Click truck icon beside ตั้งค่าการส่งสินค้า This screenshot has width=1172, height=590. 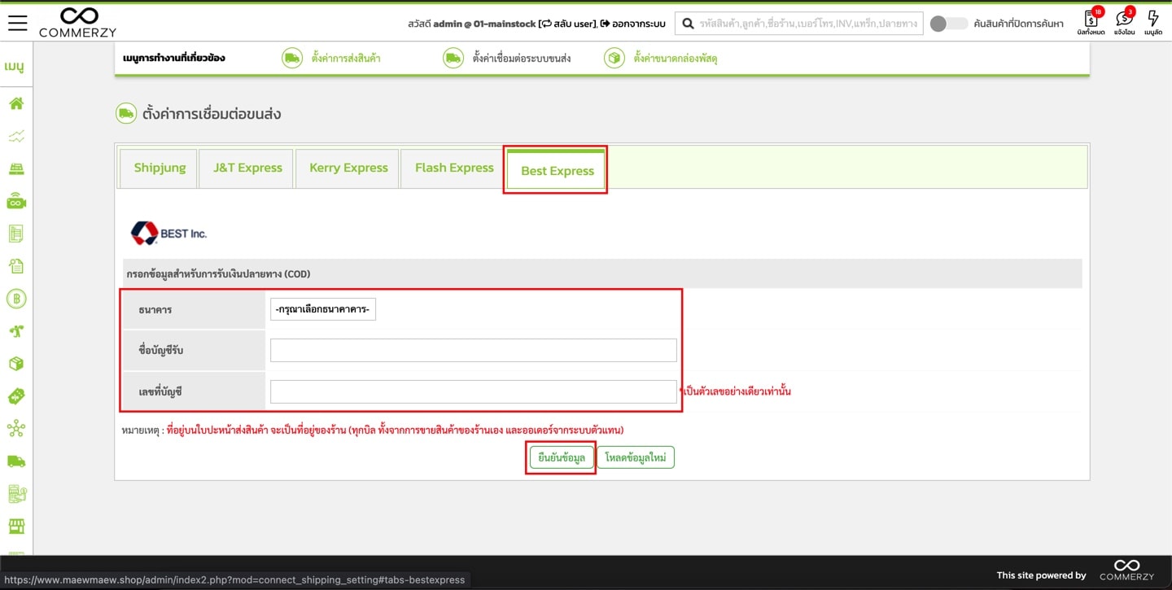tap(291, 59)
